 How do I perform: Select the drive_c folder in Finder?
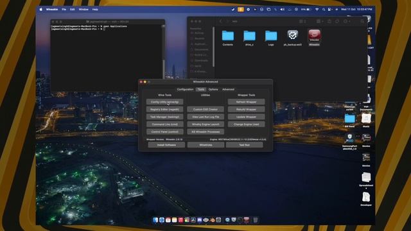tap(249, 38)
